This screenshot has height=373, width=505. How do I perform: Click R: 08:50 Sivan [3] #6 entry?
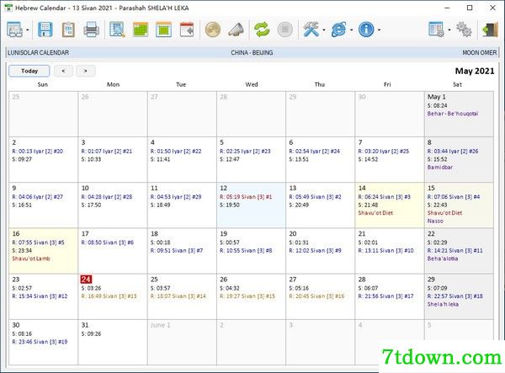(x=107, y=242)
